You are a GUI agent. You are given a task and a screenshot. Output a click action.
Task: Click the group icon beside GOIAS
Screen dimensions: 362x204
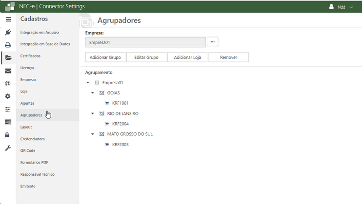pos(102,93)
